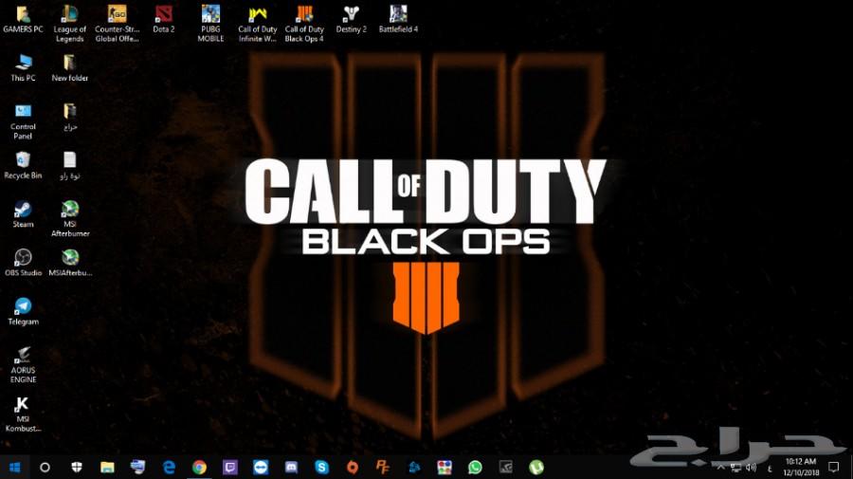Open Twitch app from the taskbar

click(230, 467)
